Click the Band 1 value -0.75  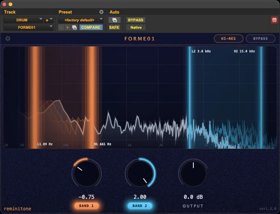point(87,197)
